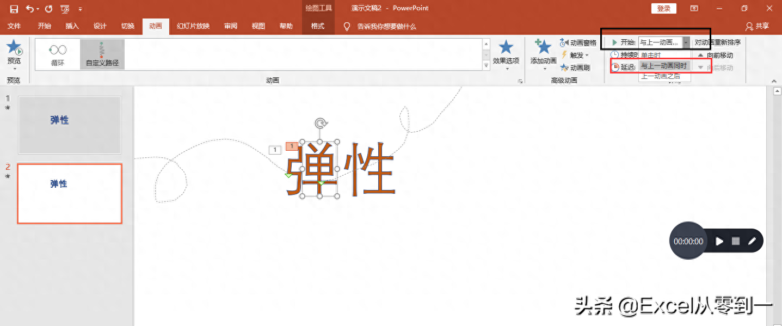Click the Login (登录) button
782x326 pixels.
coord(663,9)
